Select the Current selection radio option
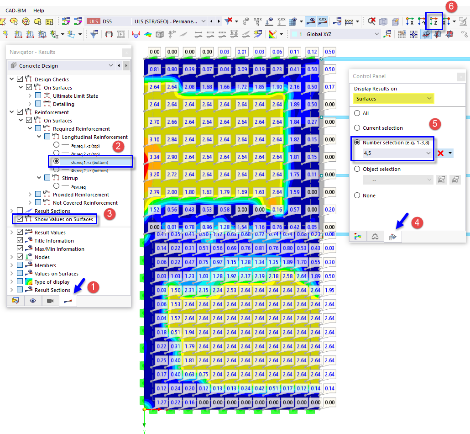The image size is (470, 434). (357, 127)
